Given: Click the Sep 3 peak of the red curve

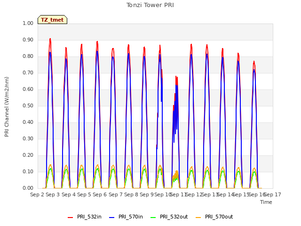Looking at the screenshot, I should click(x=50, y=39).
